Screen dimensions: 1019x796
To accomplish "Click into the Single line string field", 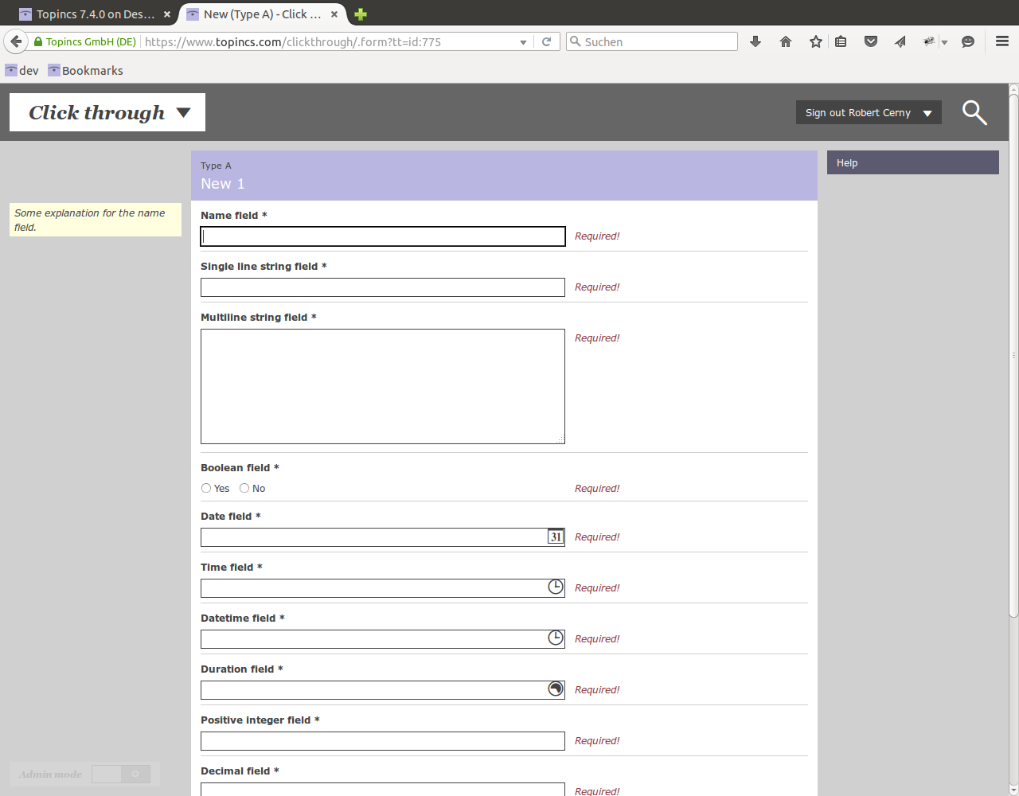I will coord(382,287).
